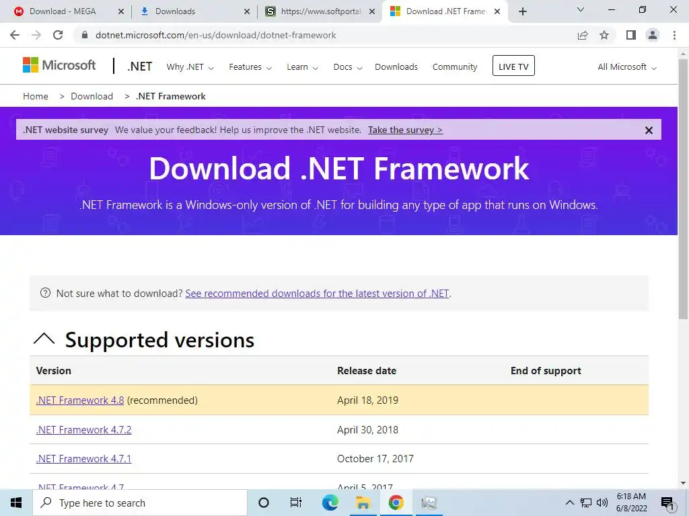Click the help question mark icon
The width and height of the screenshot is (689, 516).
coord(45,293)
